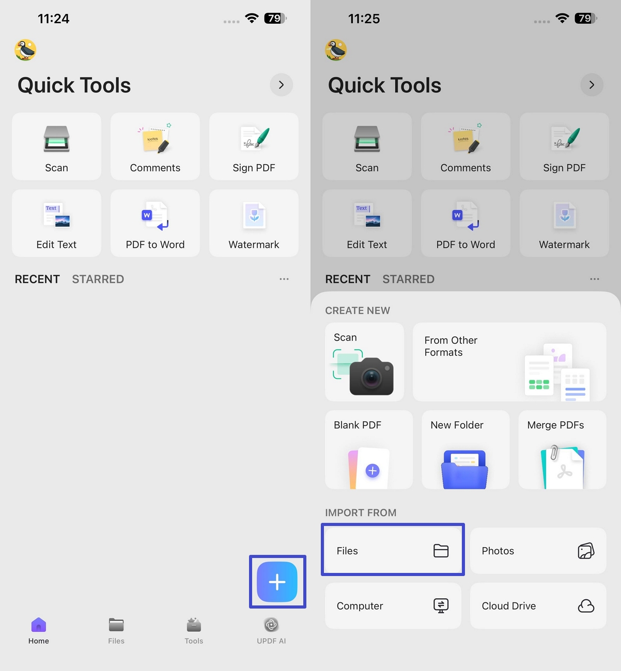Expand Quick Tools with the chevron on the 11:24 screen
Screen dimensions: 621x671
pos(282,85)
